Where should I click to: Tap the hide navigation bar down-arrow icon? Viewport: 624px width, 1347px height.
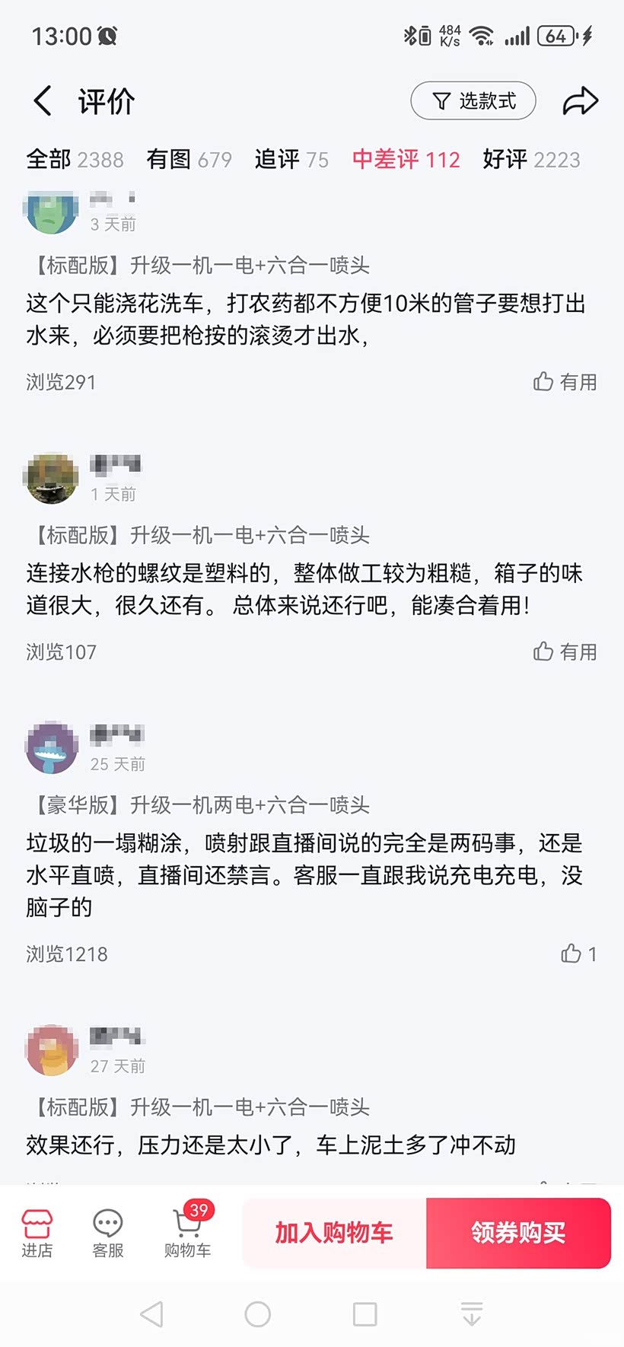click(x=472, y=1314)
